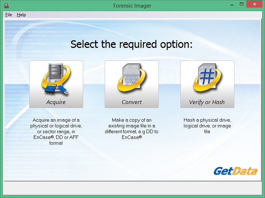Open the File menu
This screenshot has width=265, height=198.
9,15
